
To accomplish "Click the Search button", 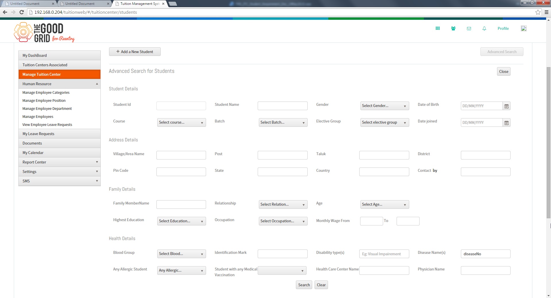I will (304, 285).
